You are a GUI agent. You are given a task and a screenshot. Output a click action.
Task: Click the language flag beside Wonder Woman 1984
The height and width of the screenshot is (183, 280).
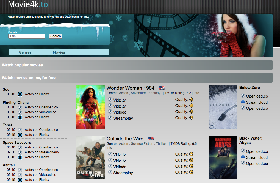tap(162, 88)
